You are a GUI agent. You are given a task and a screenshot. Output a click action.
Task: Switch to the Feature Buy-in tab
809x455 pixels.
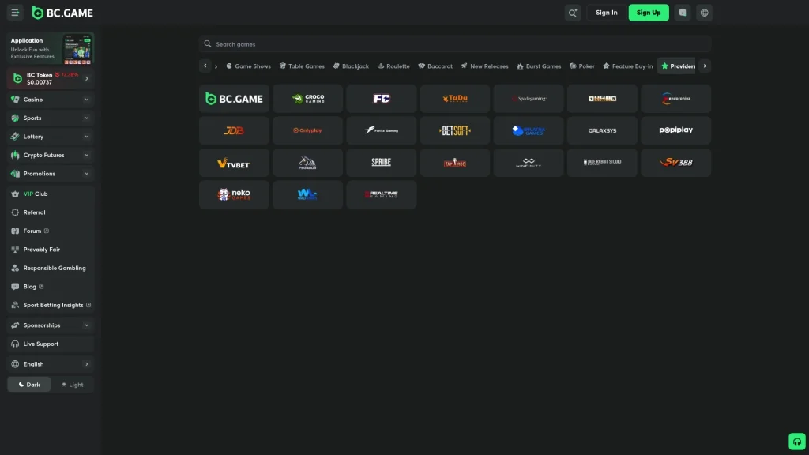(x=627, y=66)
